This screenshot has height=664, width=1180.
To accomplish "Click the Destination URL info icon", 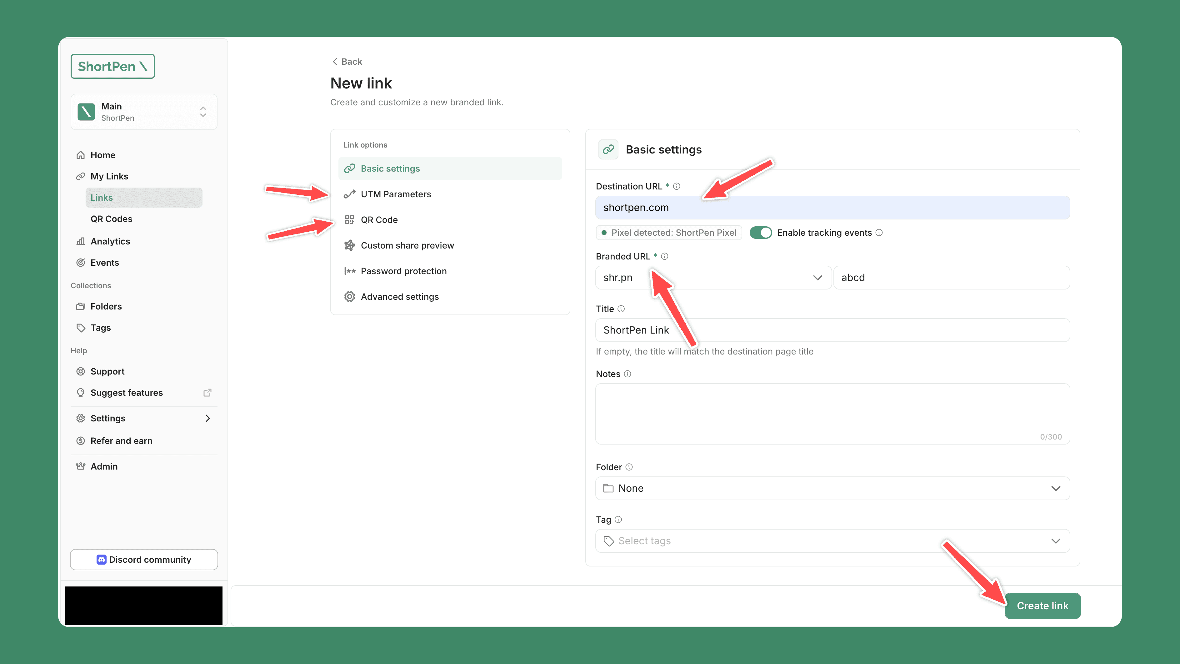I will pos(677,187).
